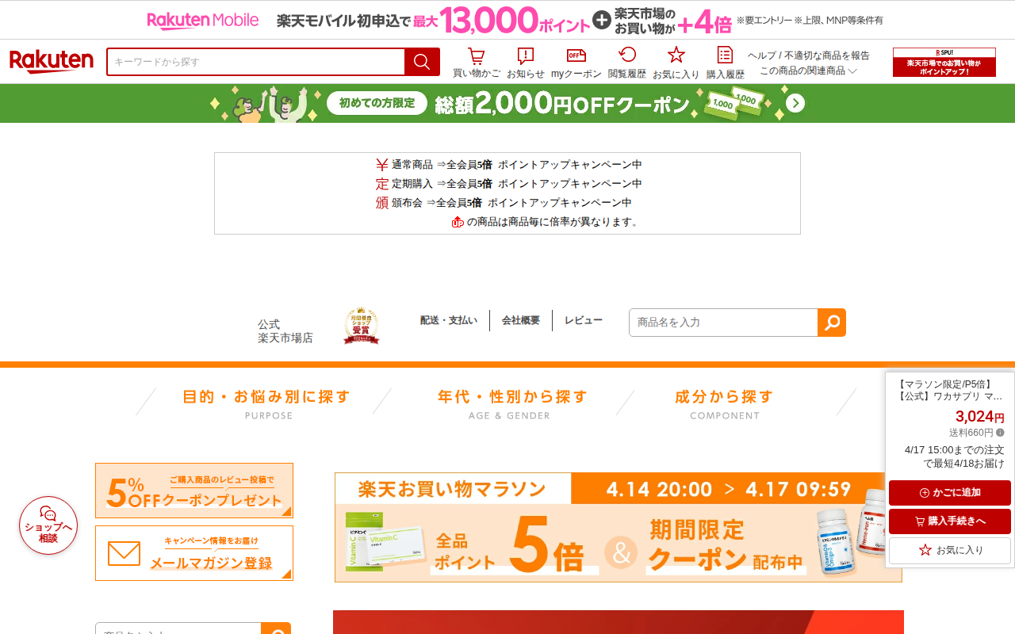Expand この商品の関連商品 dropdown
The height and width of the screenshot is (634, 1015).
tap(808, 71)
